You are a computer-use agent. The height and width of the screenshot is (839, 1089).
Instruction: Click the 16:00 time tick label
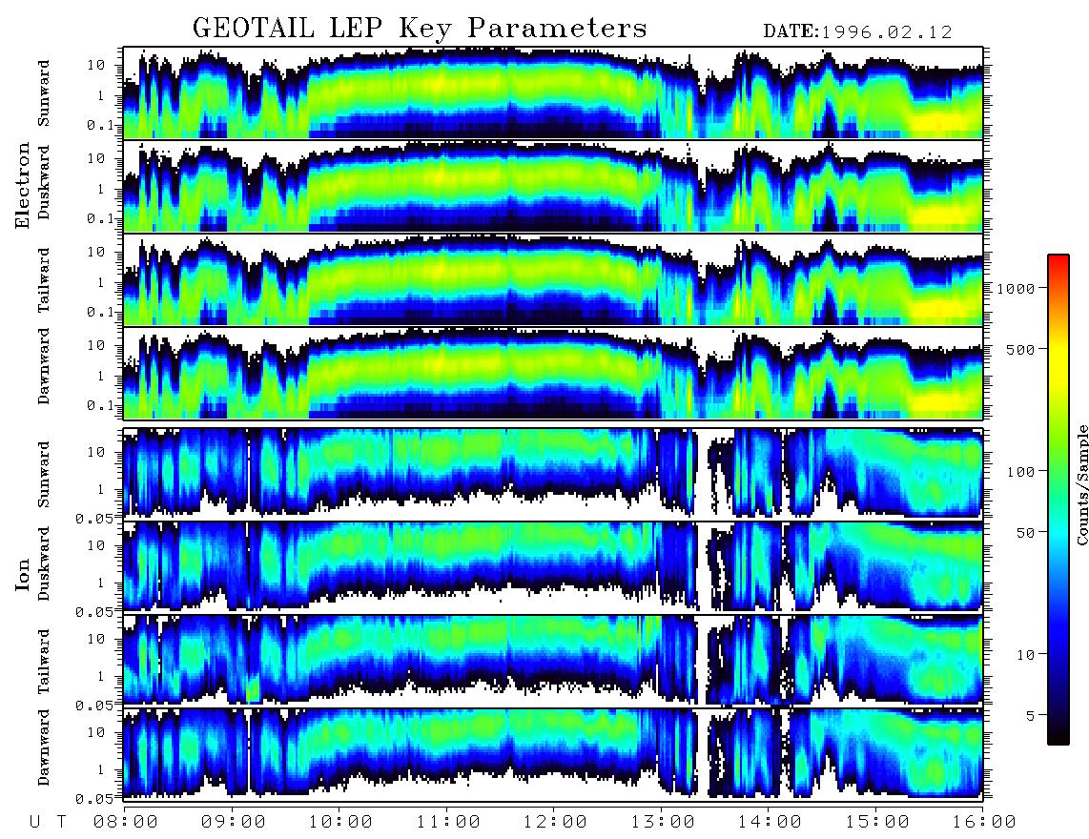(985, 822)
